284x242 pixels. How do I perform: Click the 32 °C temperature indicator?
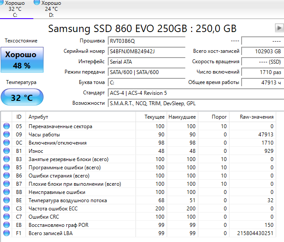coord(22,97)
